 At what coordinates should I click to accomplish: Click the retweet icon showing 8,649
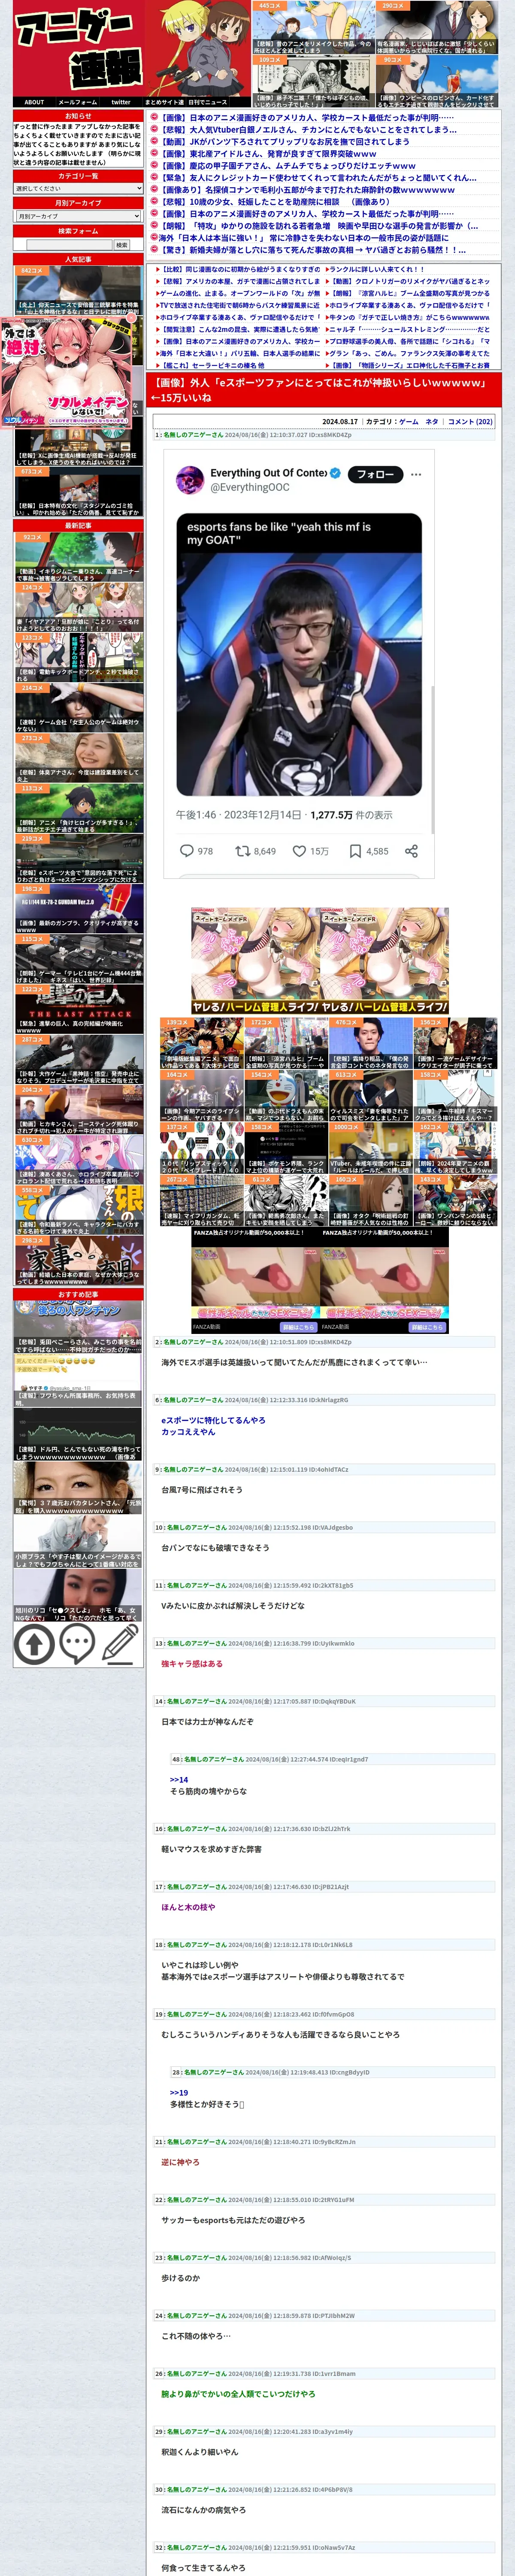coord(242,851)
